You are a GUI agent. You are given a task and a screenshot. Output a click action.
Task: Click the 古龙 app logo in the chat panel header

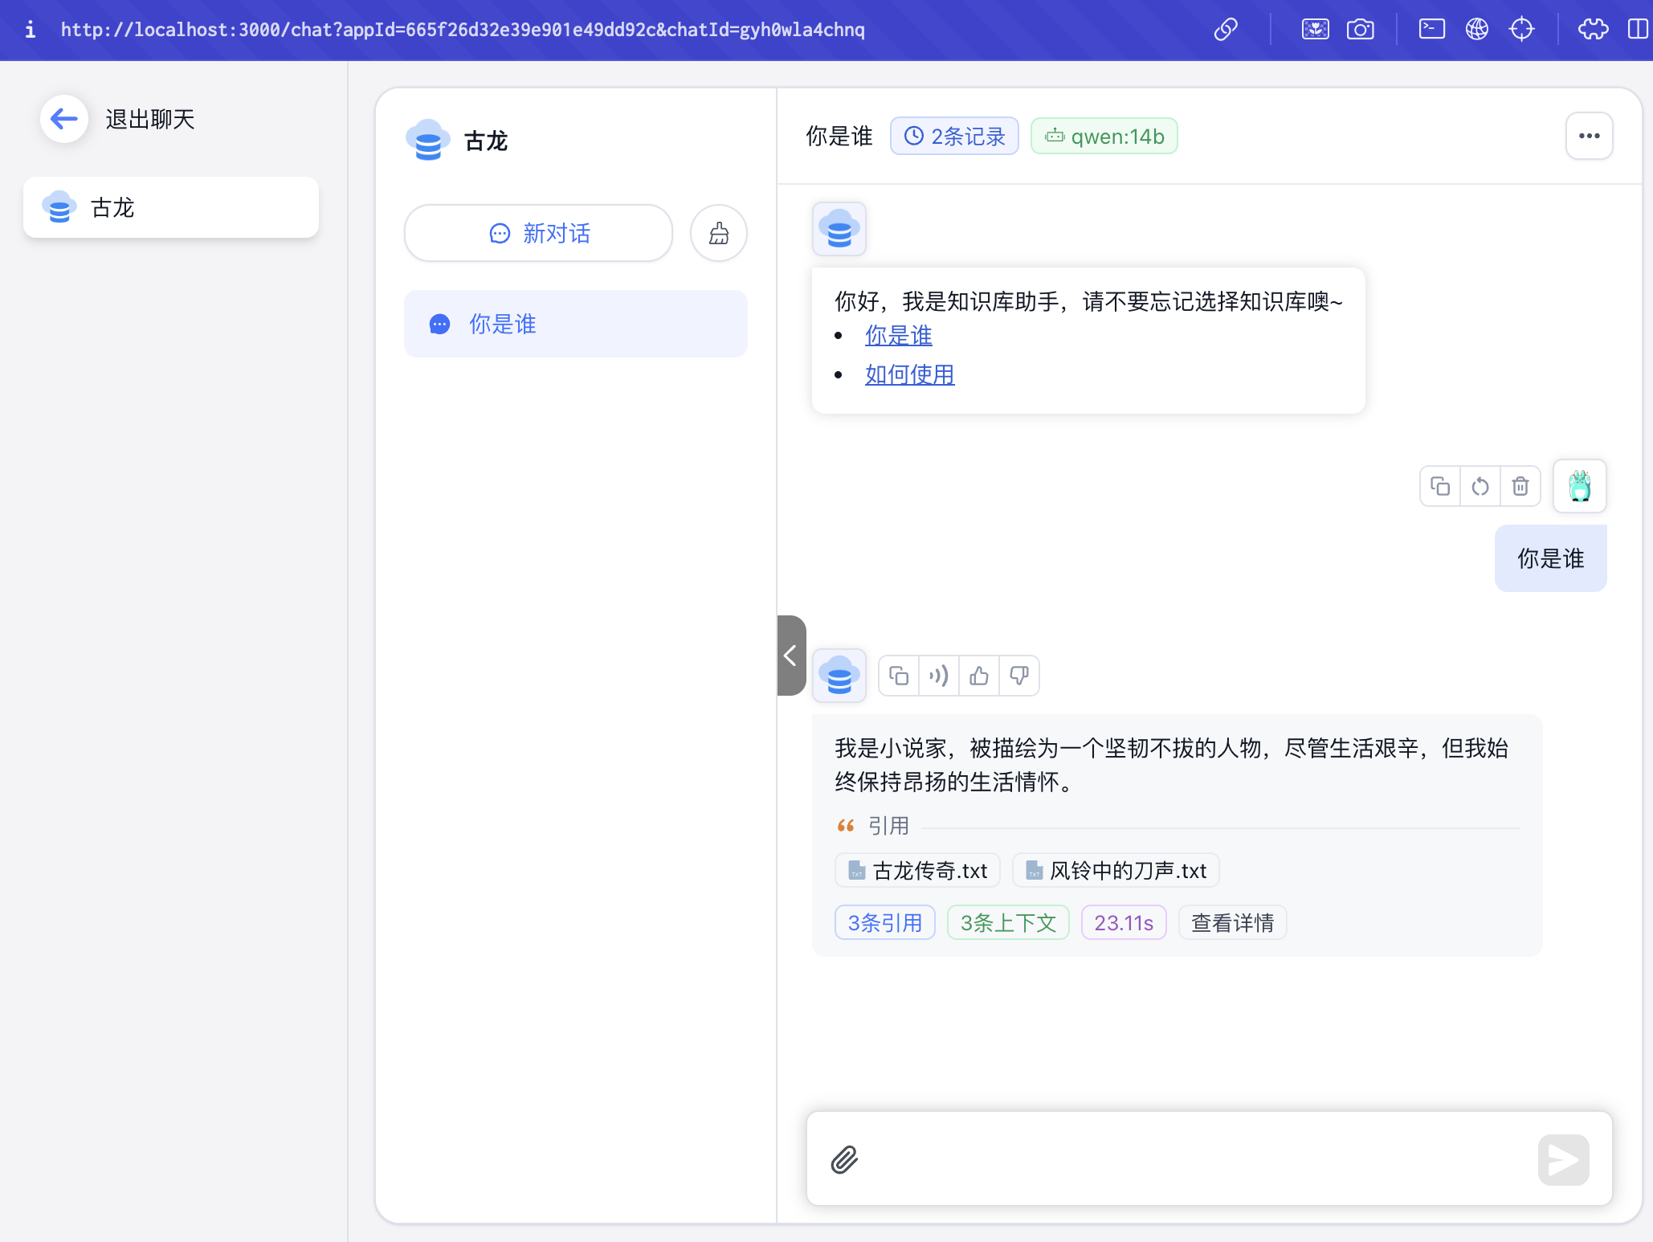point(427,140)
